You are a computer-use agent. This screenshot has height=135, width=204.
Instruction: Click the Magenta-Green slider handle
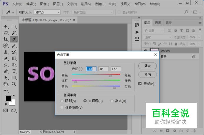(x=76, y=82)
